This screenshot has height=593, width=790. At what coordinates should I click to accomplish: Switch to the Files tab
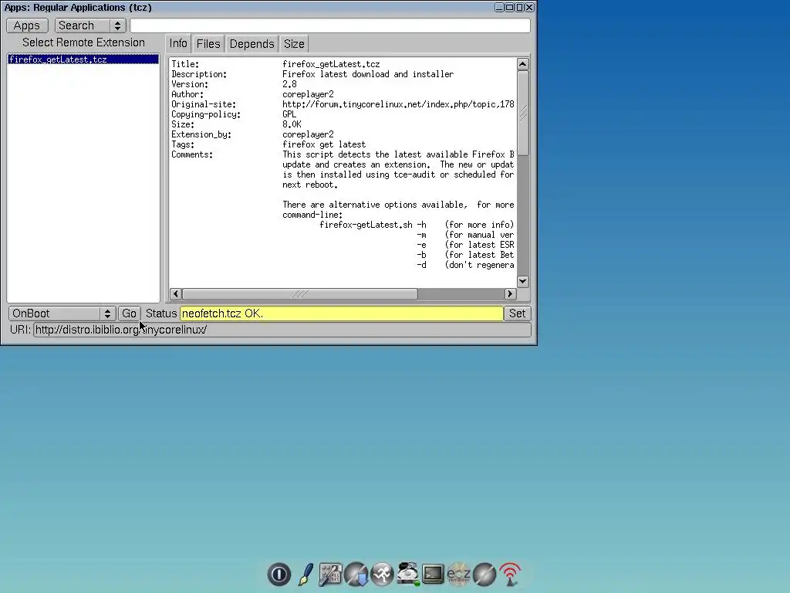click(208, 44)
